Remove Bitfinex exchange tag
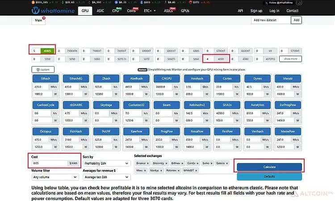This screenshot has width=335, height=201. pos(182,163)
